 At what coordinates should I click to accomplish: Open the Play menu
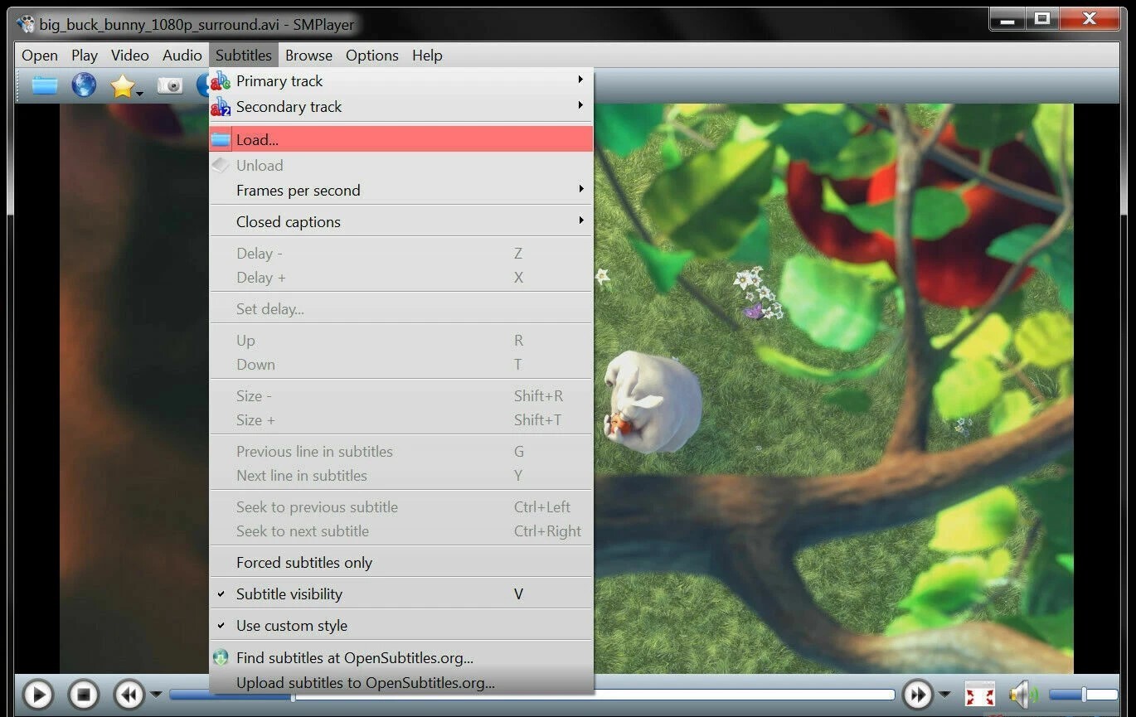85,56
